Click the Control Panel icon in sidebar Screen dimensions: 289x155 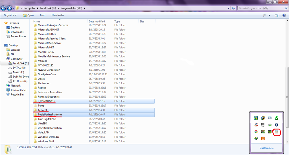(x=8, y=90)
